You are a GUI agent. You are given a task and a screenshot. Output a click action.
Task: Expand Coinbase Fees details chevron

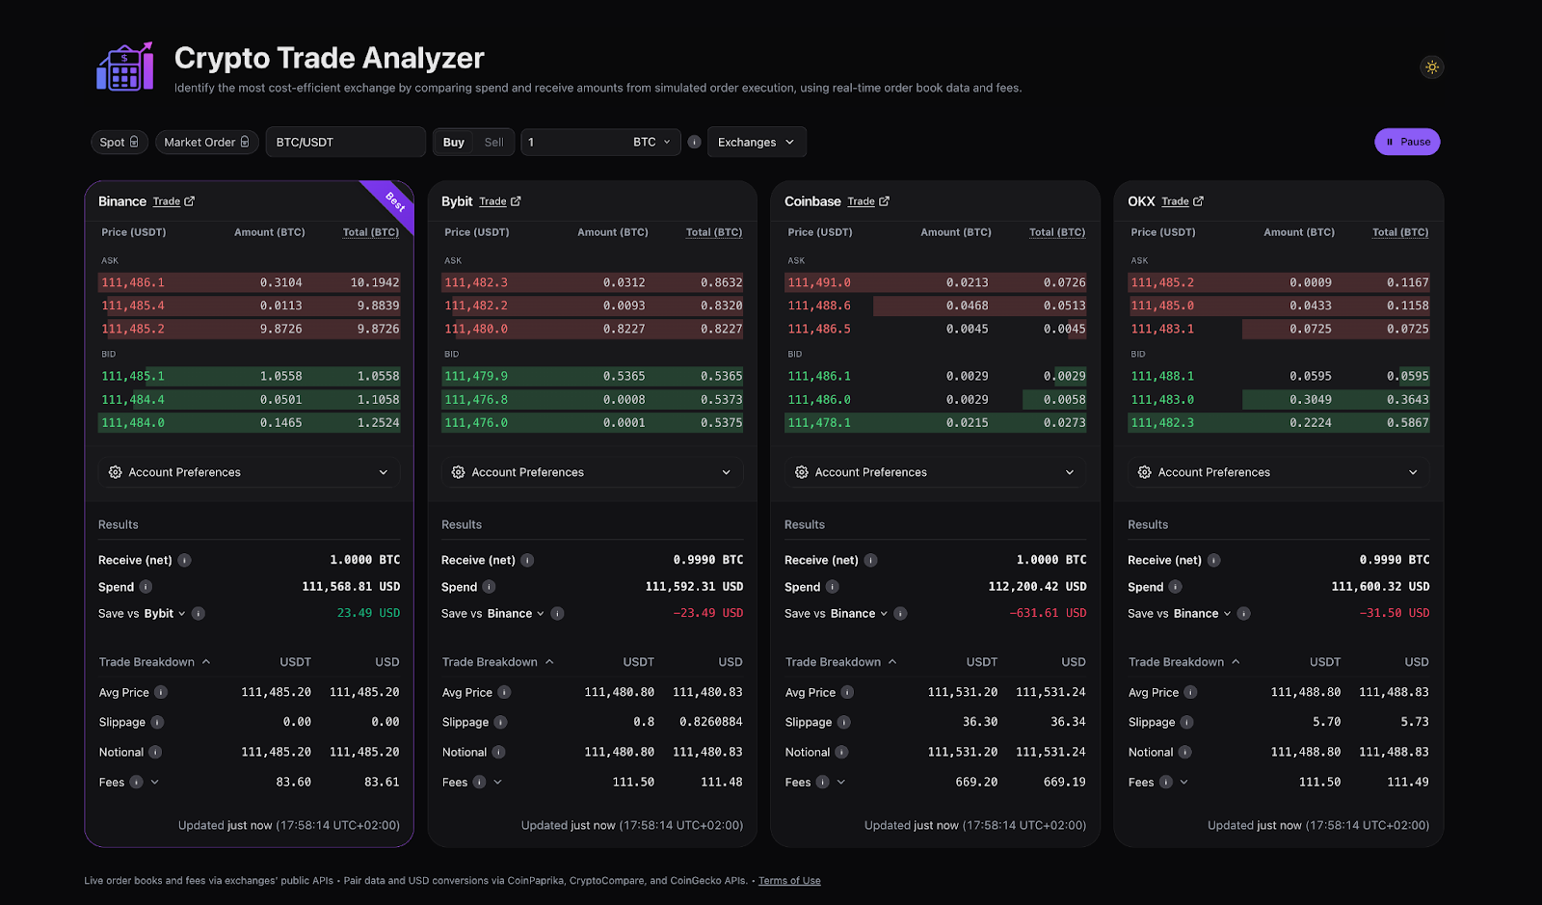click(841, 782)
